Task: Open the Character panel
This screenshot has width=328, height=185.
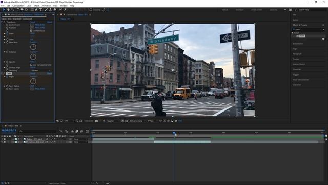Action: click(297, 85)
